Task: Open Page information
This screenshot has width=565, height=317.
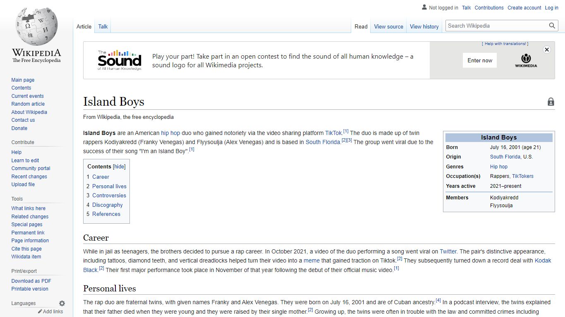Action: 30,241
